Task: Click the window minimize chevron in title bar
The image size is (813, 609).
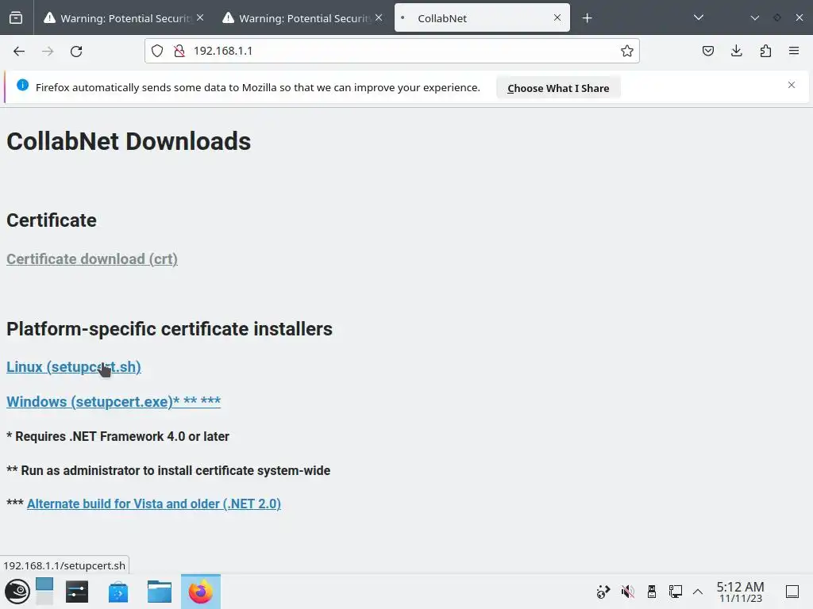Action: tap(755, 17)
